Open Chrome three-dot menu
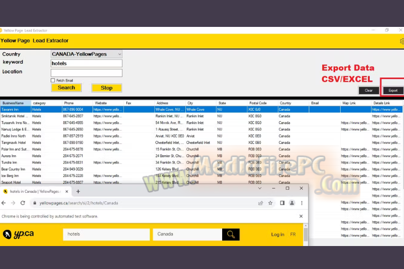 302,203
